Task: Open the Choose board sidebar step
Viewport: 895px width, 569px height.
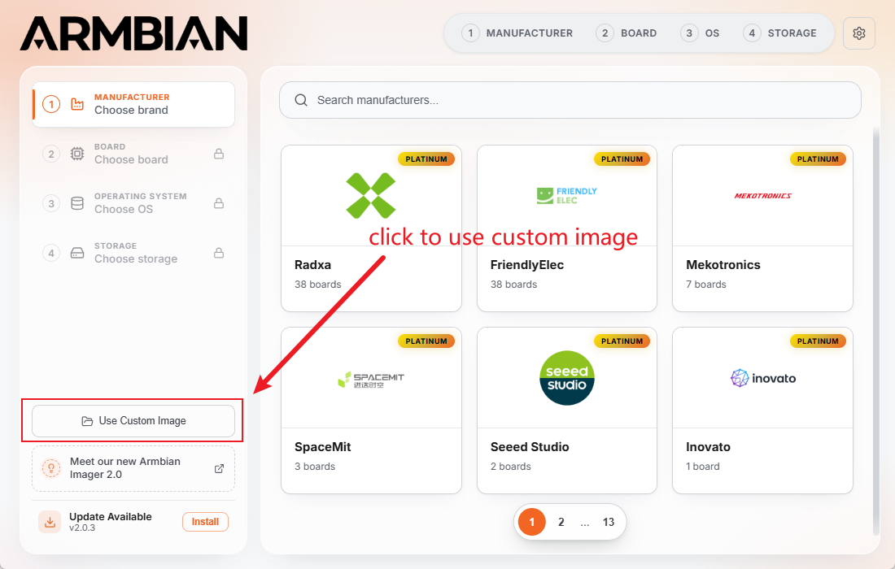Action: point(133,154)
